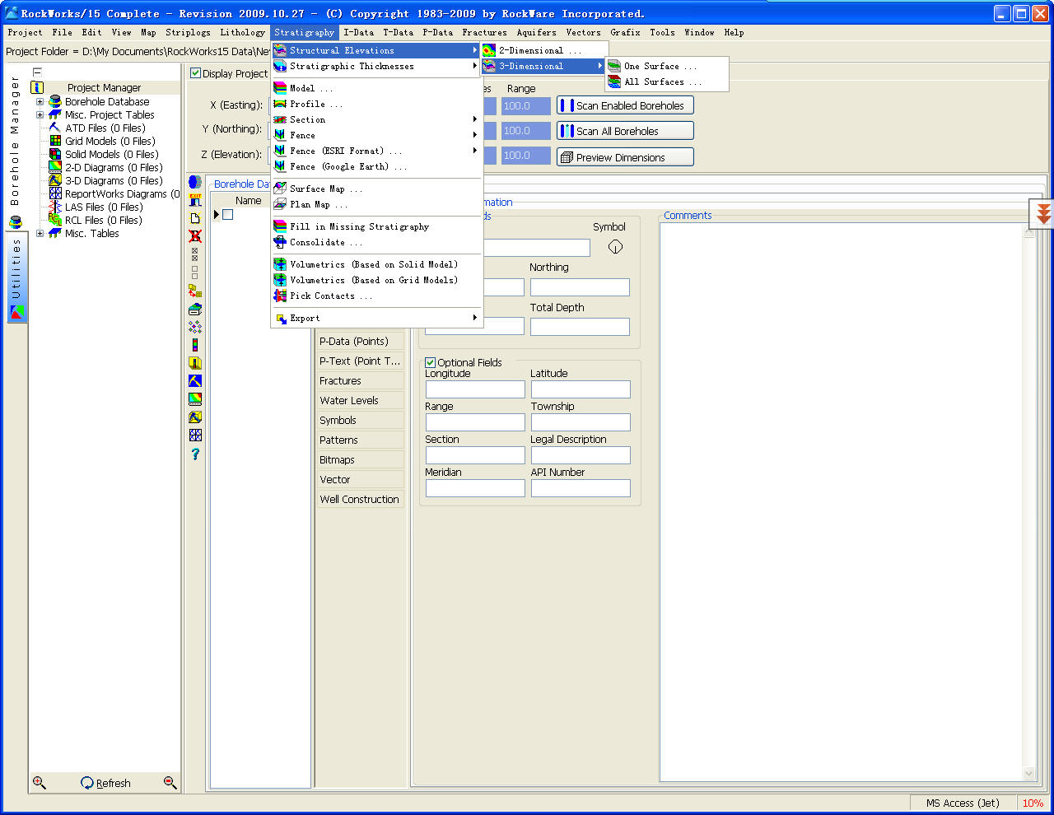Click the Scan Enabled Boreholes button

(625, 105)
